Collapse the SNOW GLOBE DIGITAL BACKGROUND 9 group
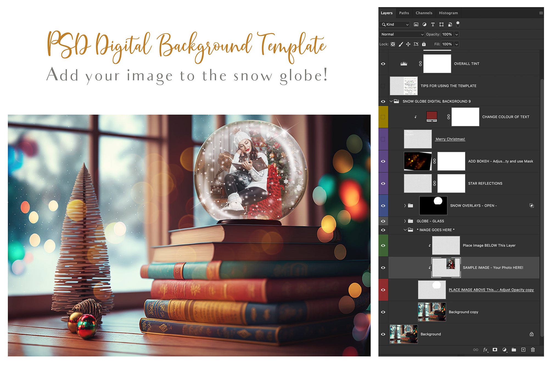This screenshot has height=366, width=549. tap(391, 101)
